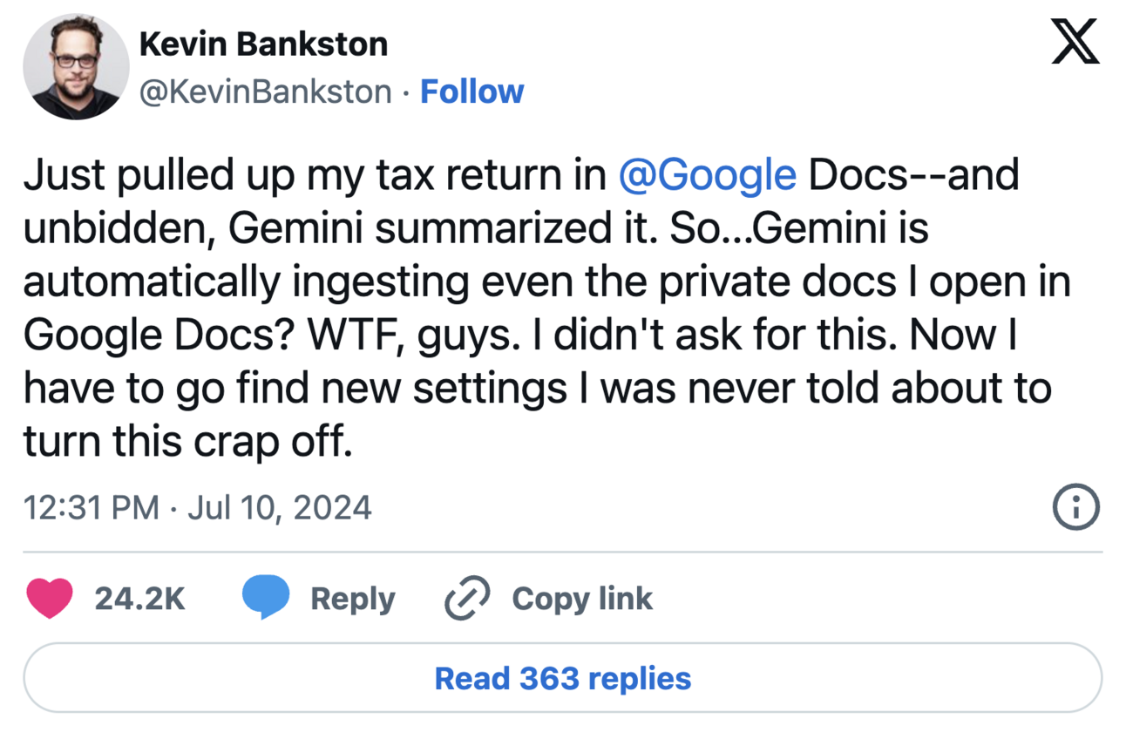1126x739 pixels.
Task: Open the info icon next to the timestamp
Action: click(x=1076, y=507)
